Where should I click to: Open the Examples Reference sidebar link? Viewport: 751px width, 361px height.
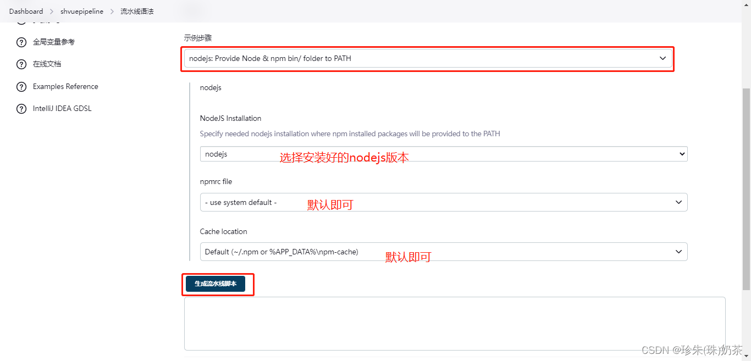[65, 86]
